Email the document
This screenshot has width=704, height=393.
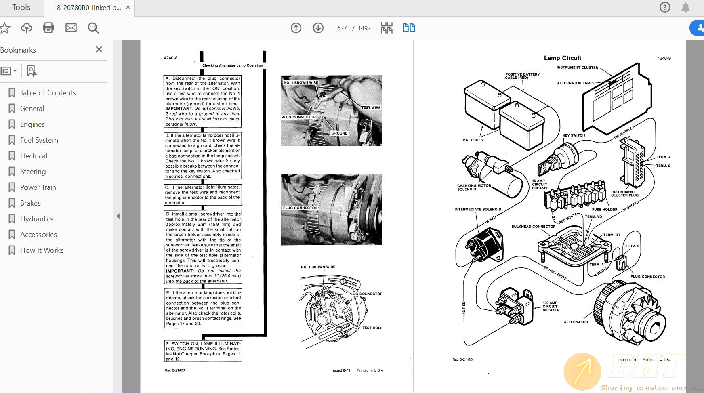coord(71,28)
